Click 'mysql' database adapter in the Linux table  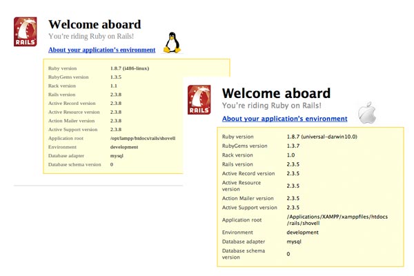[x=117, y=156]
